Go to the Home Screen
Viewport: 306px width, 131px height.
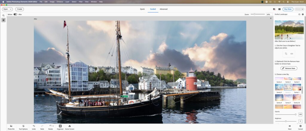pyautogui.click(x=69, y=127)
